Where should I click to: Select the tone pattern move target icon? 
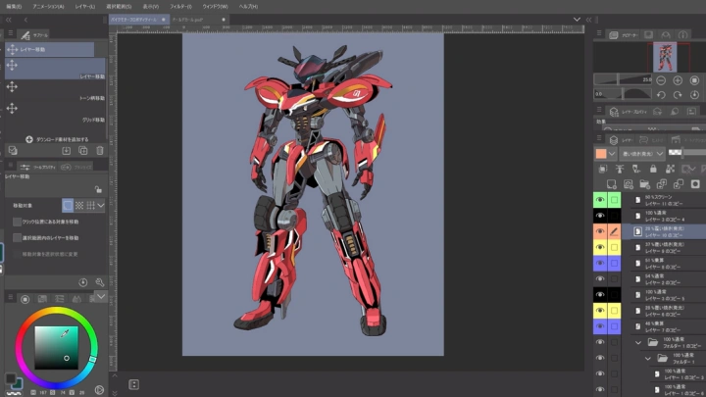(79, 206)
